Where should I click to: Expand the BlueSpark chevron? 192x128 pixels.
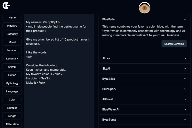coord(185,89)
